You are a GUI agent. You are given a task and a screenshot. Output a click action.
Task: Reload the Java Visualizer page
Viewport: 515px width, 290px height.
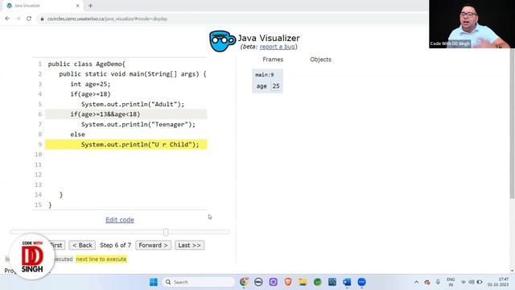click(x=29, y=19)
